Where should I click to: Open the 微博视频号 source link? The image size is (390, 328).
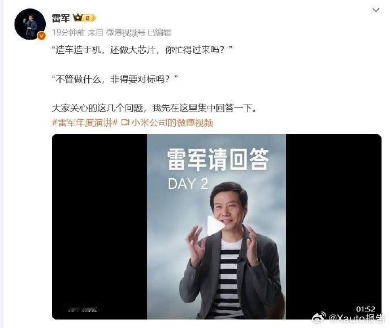pyautogui.click(x=125, y=32)
